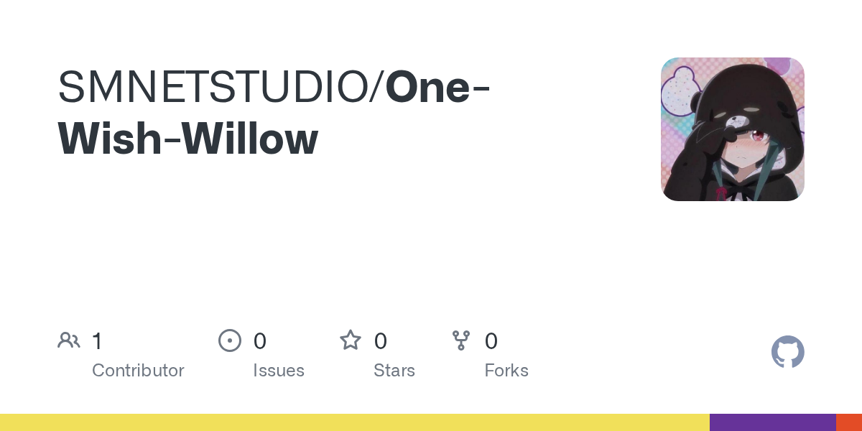Click the issues count 0
862x431 pixels.
click(x=260, y=341)
